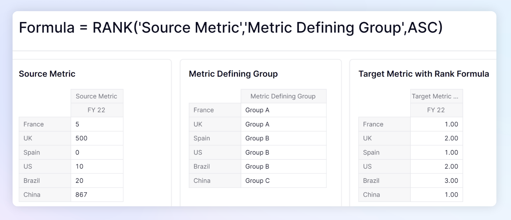Select France label in Metric Defining Group table

pos(215,110)
